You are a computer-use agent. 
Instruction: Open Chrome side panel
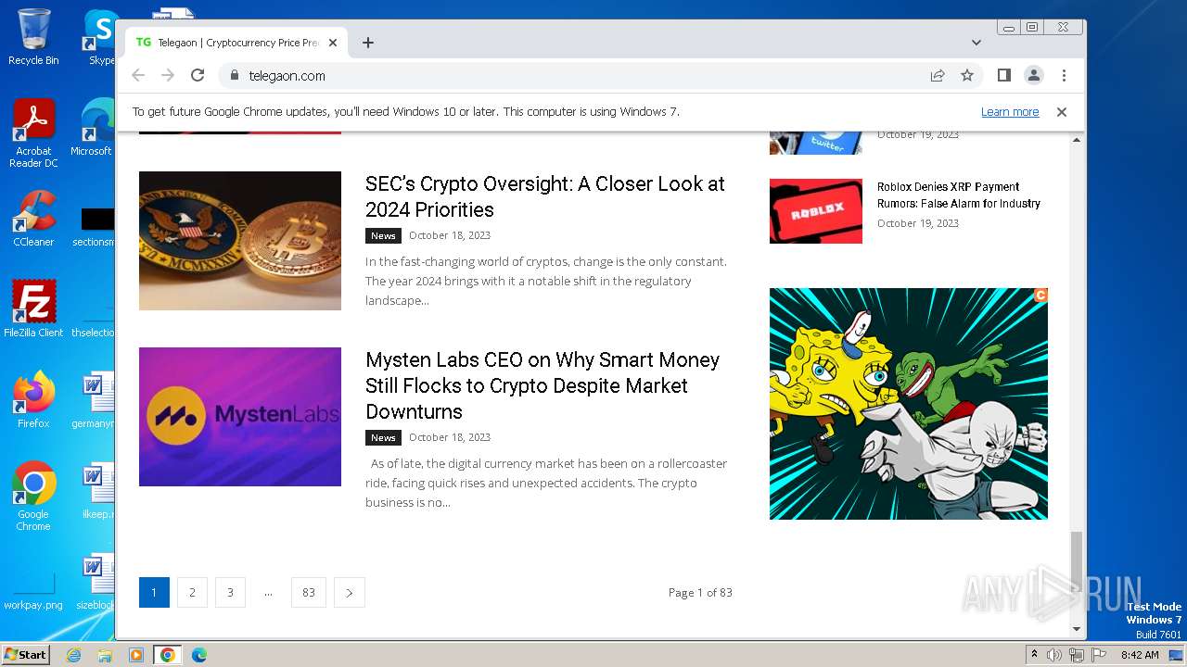pos(1003,75)
